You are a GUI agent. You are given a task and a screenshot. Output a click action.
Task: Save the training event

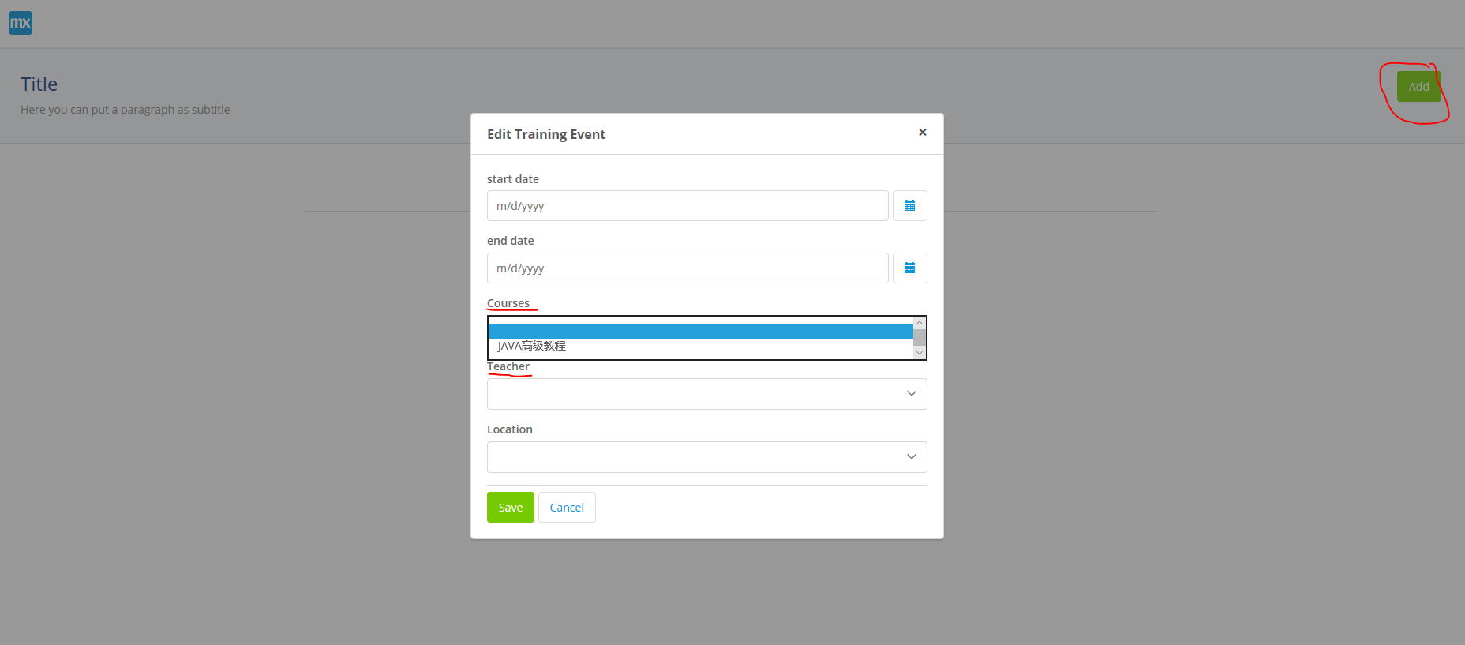tap(510, 507)
